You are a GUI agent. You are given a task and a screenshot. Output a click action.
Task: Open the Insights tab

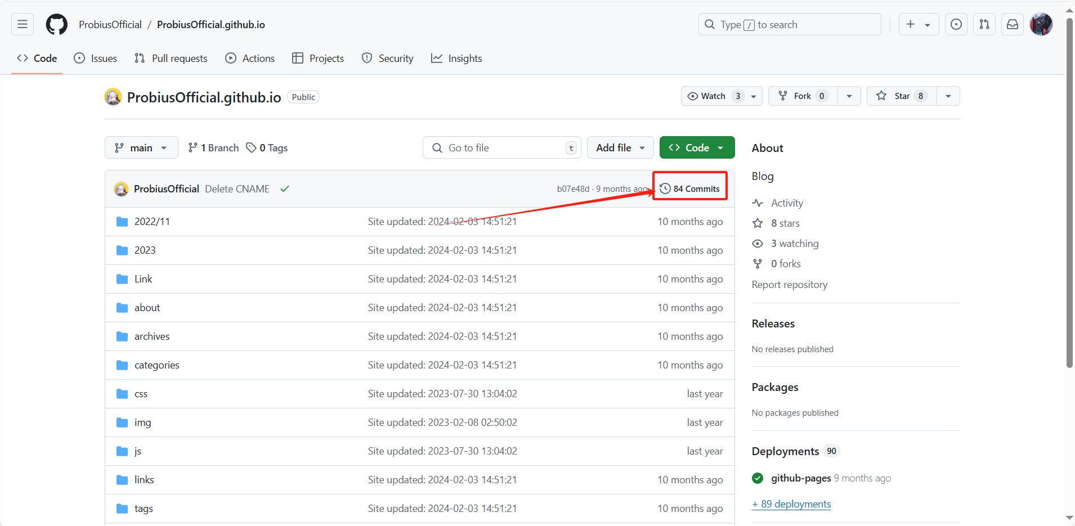[x=456, y=59]
